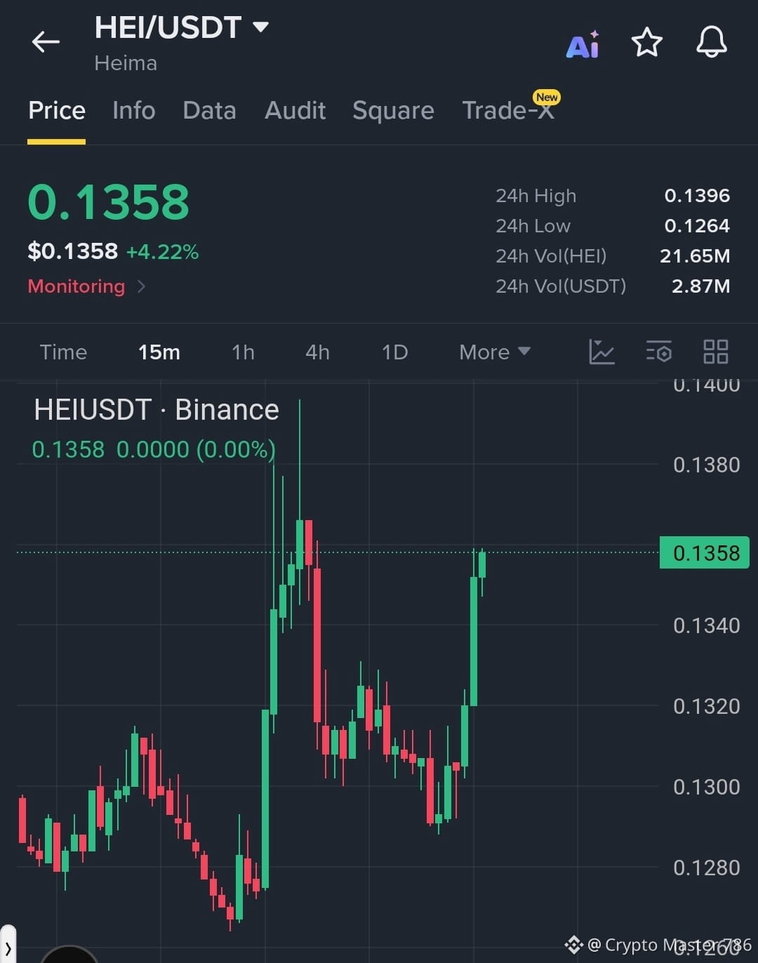Open the Audit tab

pos(295,111)
